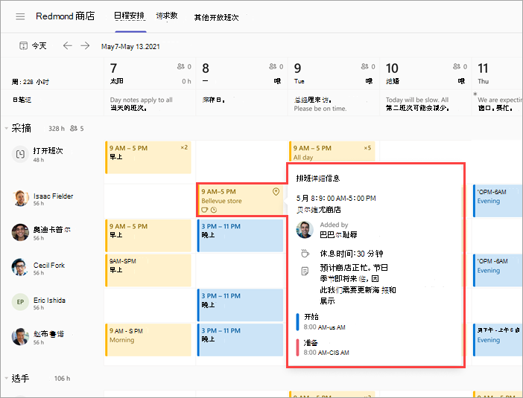Collapse the 采摘 group
523x398 pixels.
pos(6,128)
